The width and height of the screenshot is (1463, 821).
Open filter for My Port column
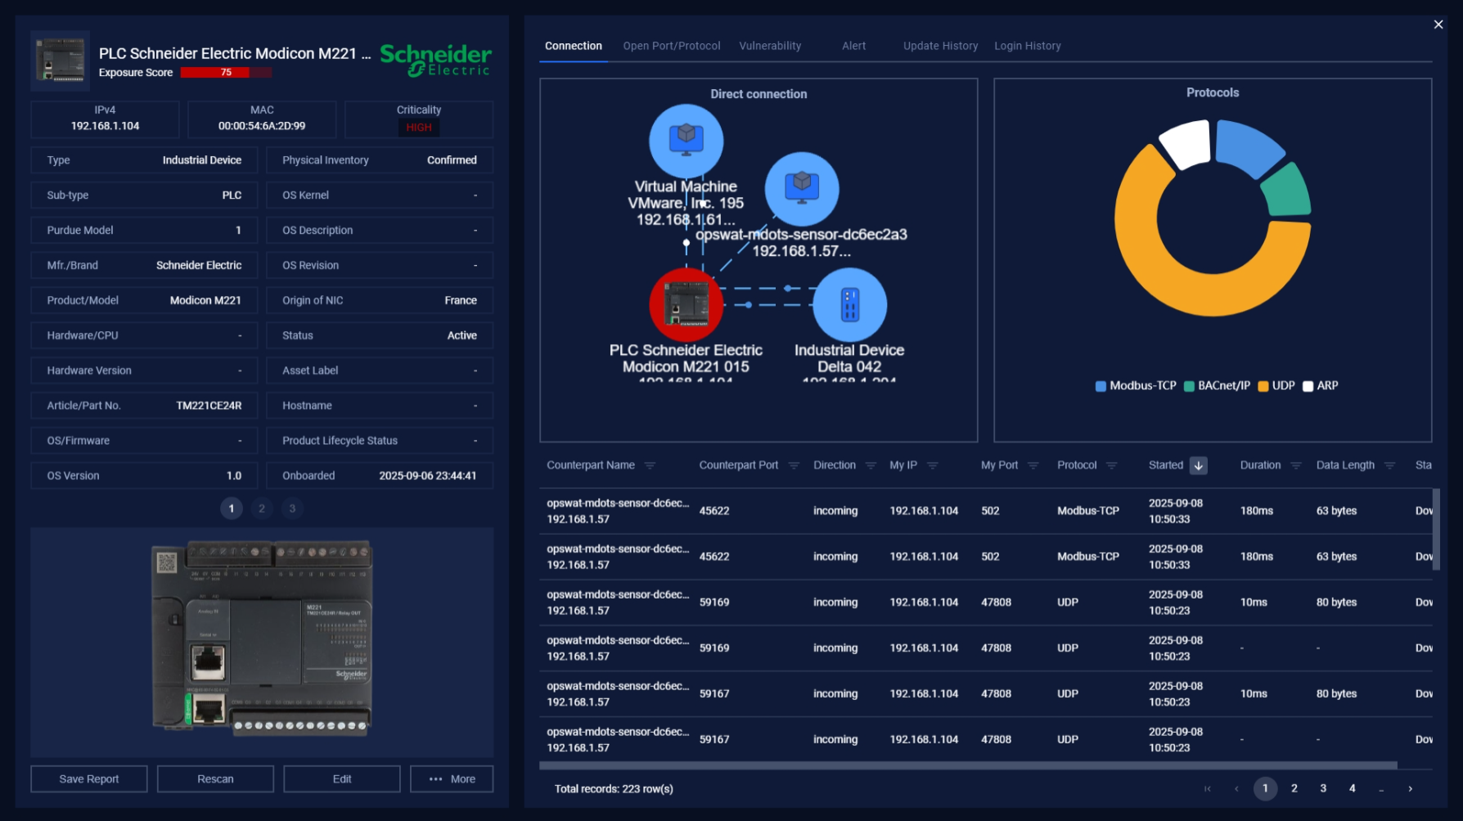click(x=1033, y=465)
